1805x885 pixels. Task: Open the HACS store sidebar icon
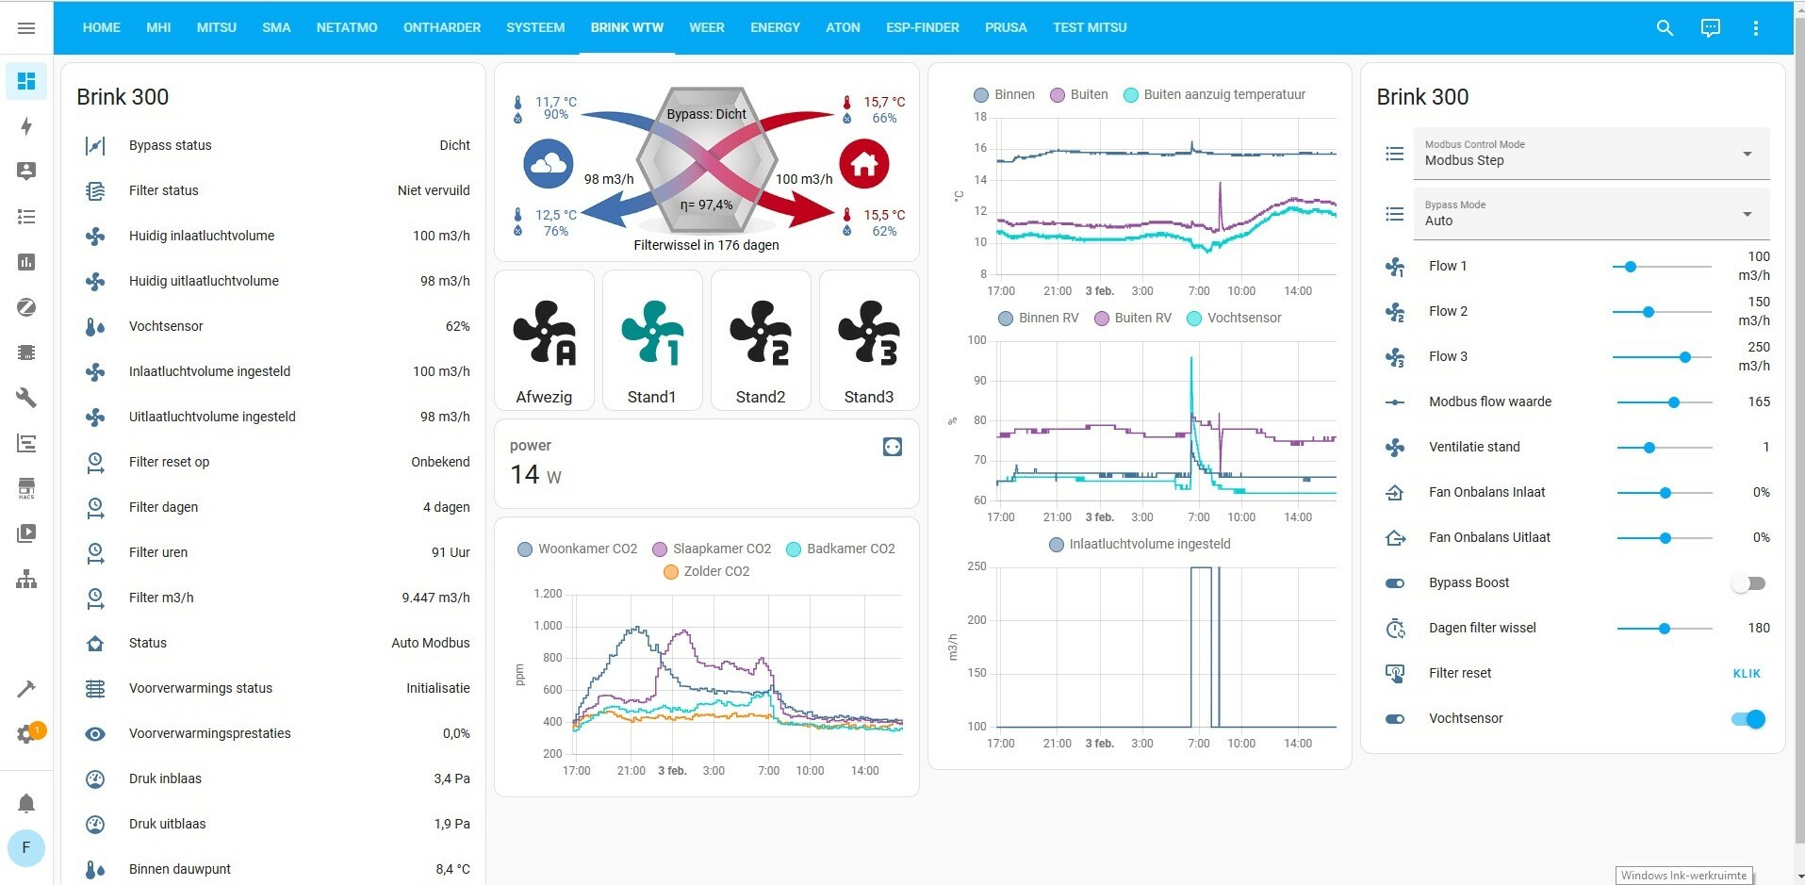click(x=26, y=488)
